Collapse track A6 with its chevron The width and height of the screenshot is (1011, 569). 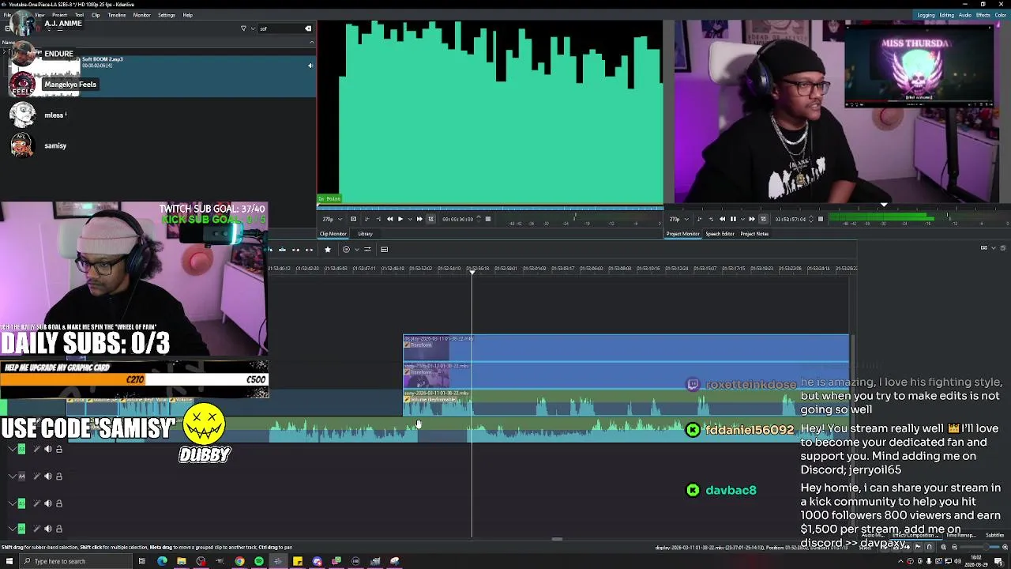(12, 528)
